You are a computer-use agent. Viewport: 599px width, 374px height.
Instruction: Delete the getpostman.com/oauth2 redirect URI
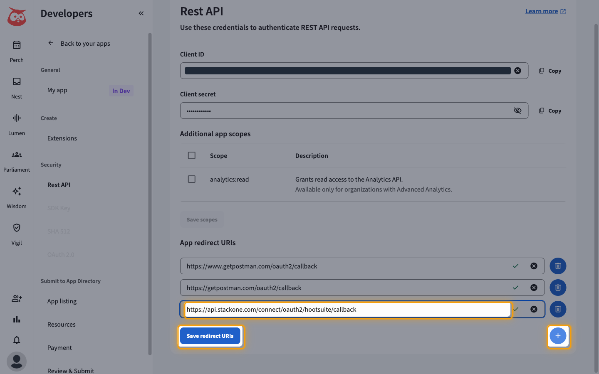click(x=558, y=288)
